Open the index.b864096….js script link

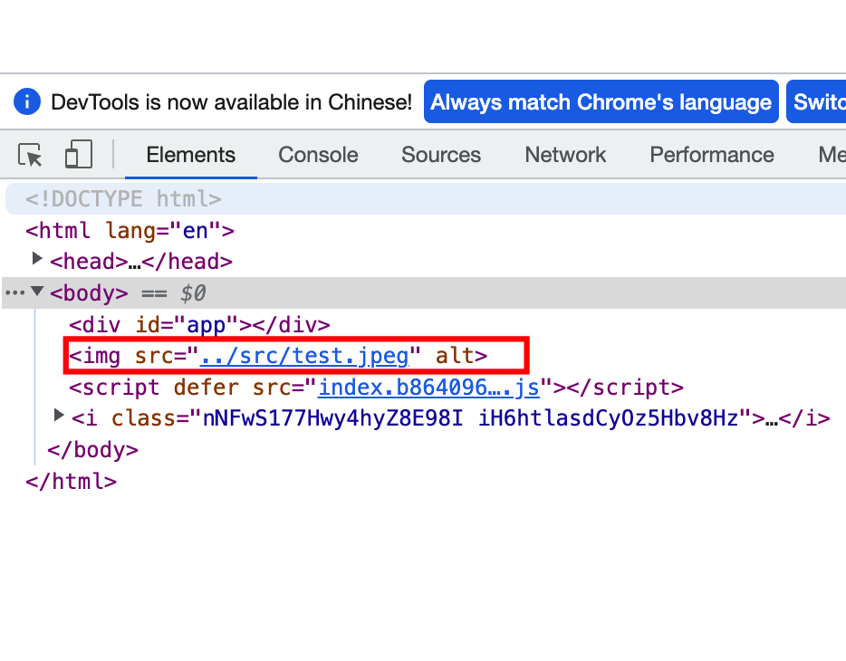(429, 388)
